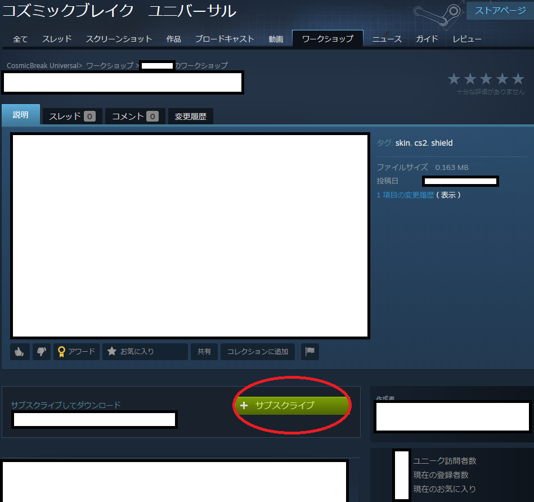
Task: Click CosmicBreak Universal breadcrumb link
Action: tap(43, 65)
